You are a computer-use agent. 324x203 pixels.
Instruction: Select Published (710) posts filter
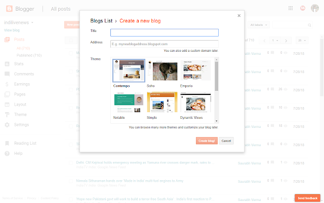[x=29, y=55]
